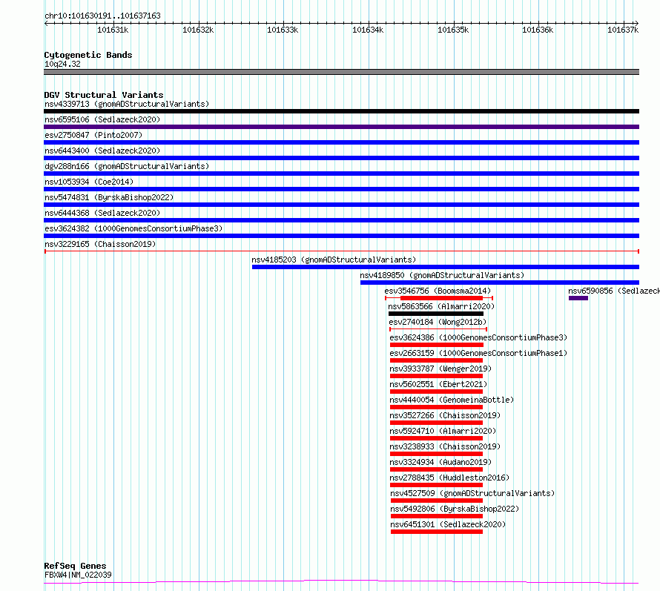Click the blue nsv4189850 variant bar
Screen dimensions: 660x591
pos(500,283)
